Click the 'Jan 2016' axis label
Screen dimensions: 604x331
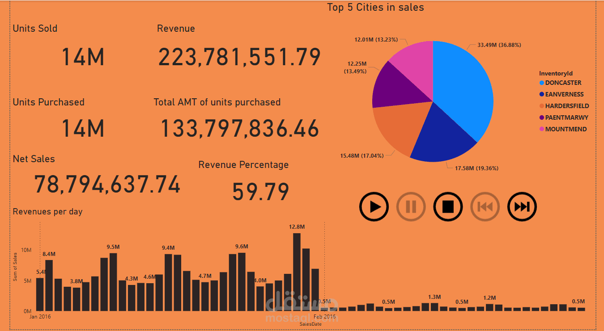(40, 317)
